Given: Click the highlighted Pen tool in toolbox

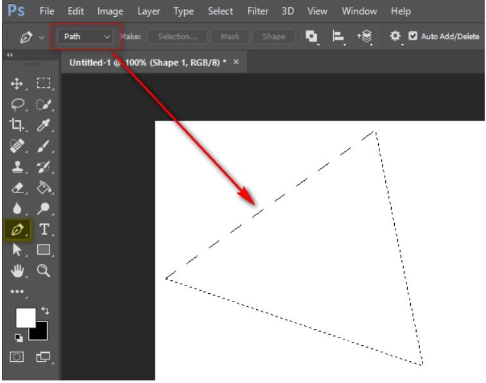Looking at the screenshot, I should click(18, 230).
